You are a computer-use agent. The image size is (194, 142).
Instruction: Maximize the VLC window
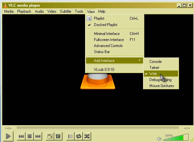[x=184, y=5]
